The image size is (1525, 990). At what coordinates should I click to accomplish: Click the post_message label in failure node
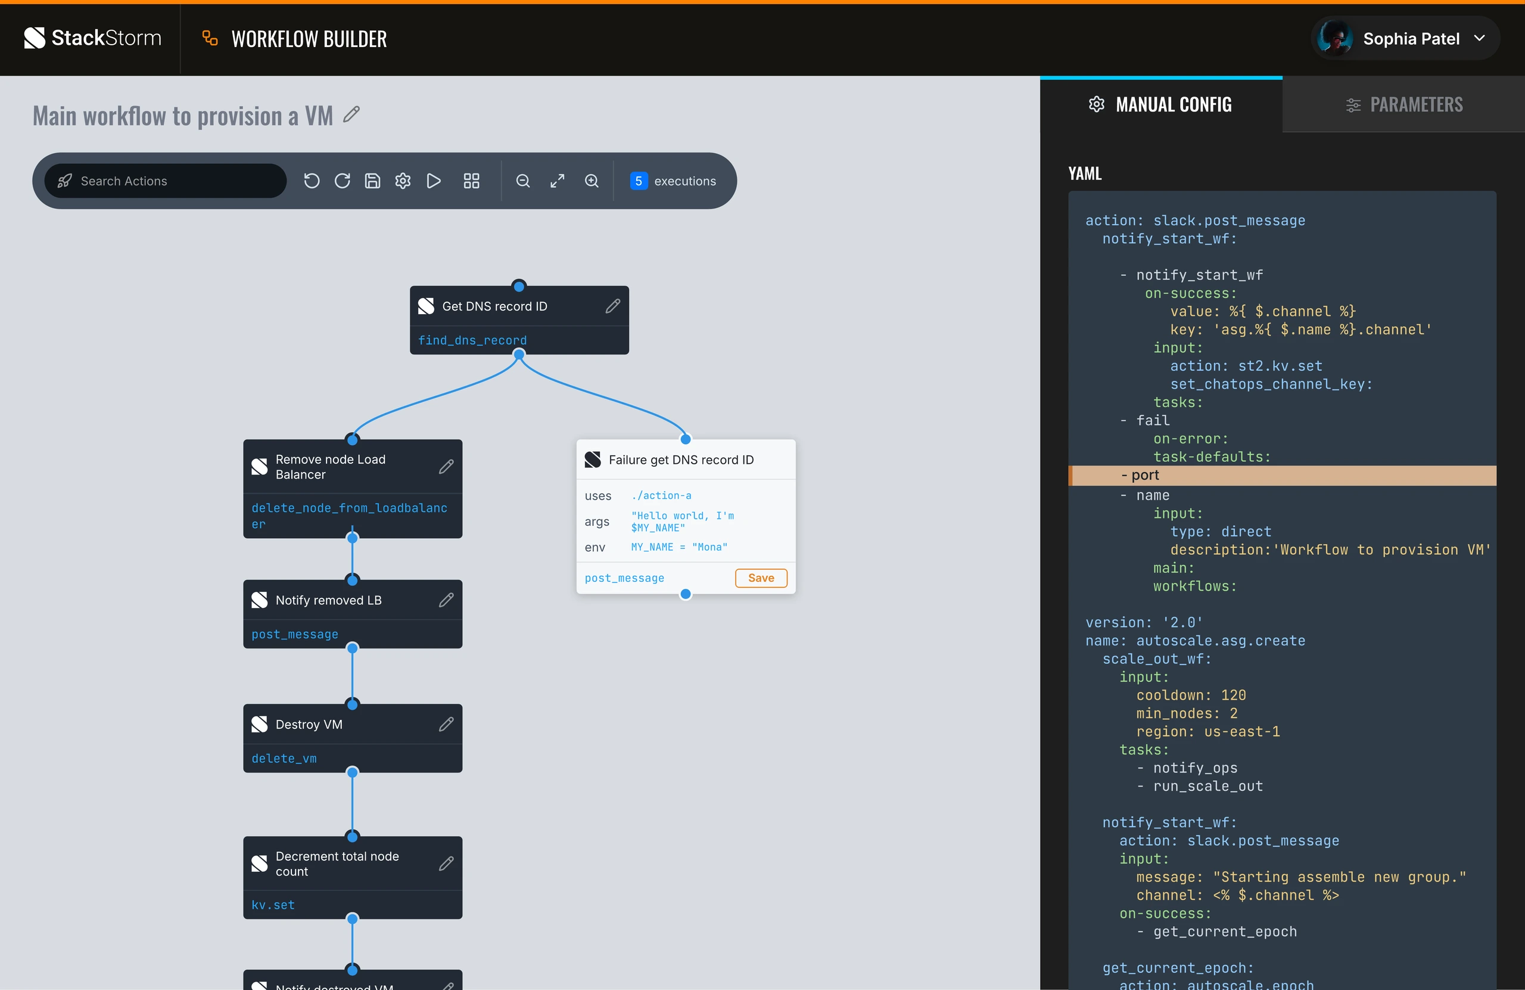(624, 578)
